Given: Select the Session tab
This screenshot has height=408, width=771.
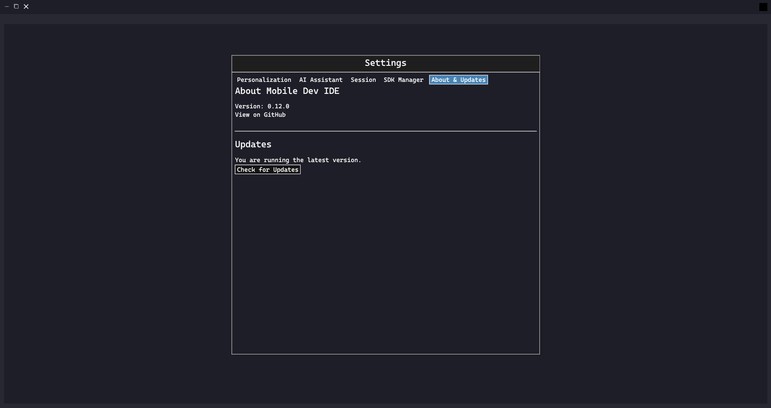Looking at the screenshot, I should pos(363,80).
